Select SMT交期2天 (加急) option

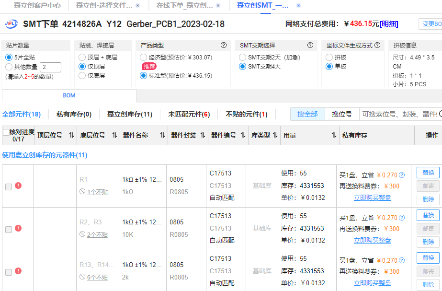242,58
